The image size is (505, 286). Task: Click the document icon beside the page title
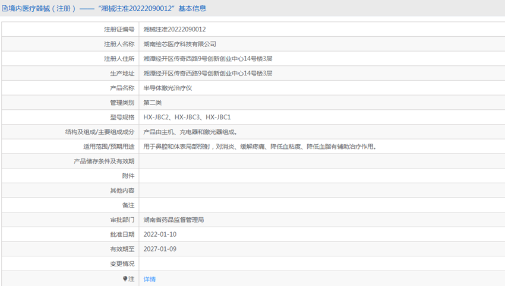pyautogui.click(x=5, y=8)
